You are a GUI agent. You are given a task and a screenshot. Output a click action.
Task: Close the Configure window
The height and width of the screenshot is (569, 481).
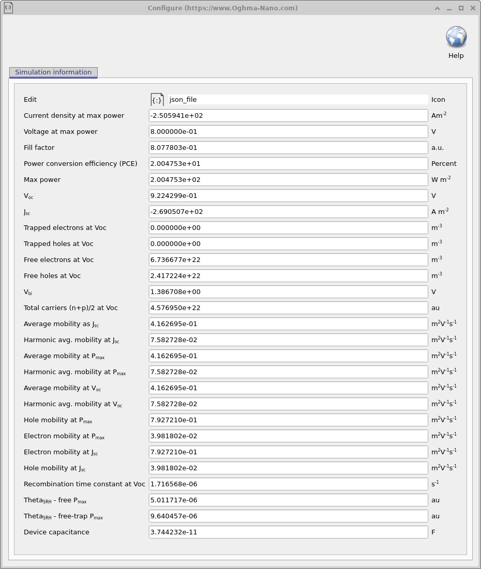[x=473, y=8]
